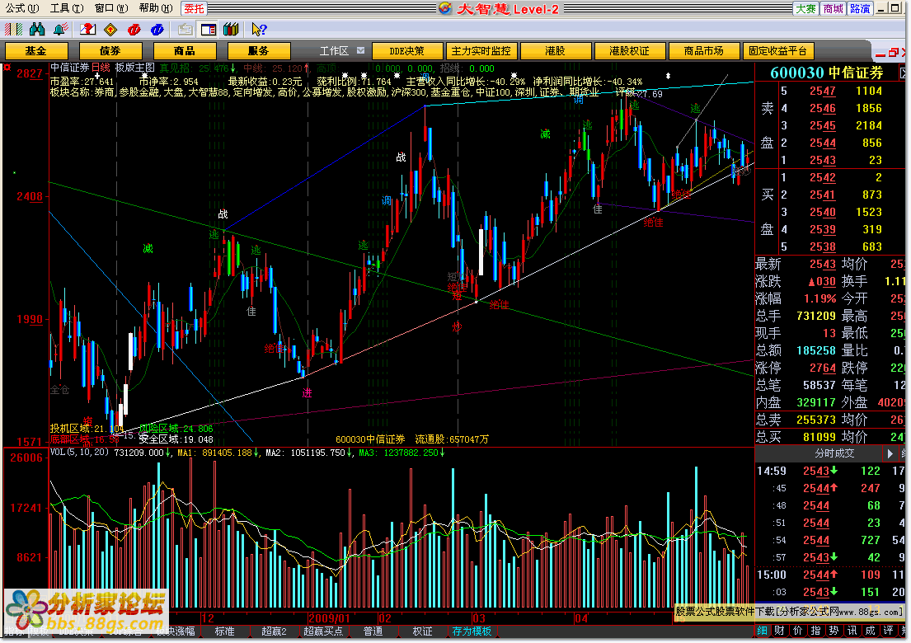Select the 权证 bottom tab
The width and height of the screenshot is (911, 643).
[x=422, y=631]
